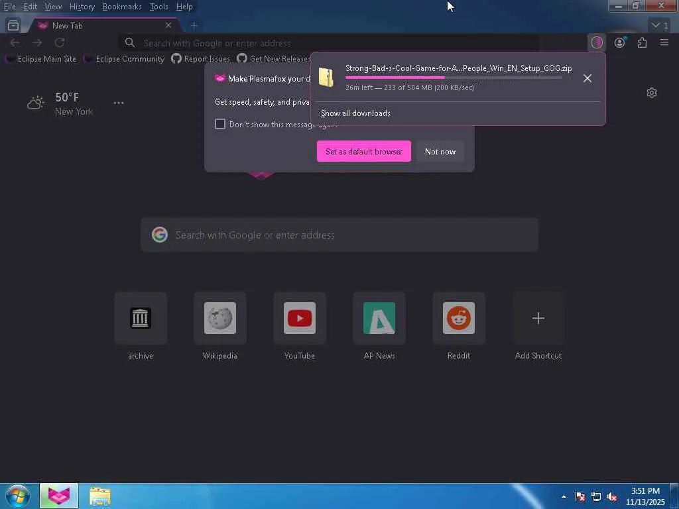Click the Plasmafox taskbar icon

tap(59, 496)
